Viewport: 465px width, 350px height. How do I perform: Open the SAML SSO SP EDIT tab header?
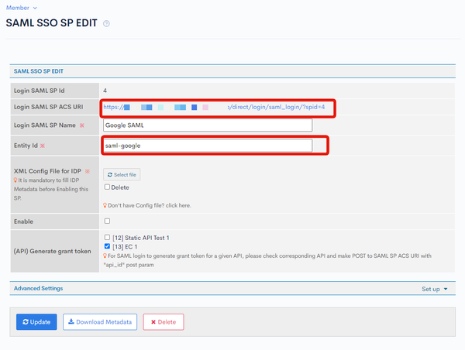coord(39,71)
